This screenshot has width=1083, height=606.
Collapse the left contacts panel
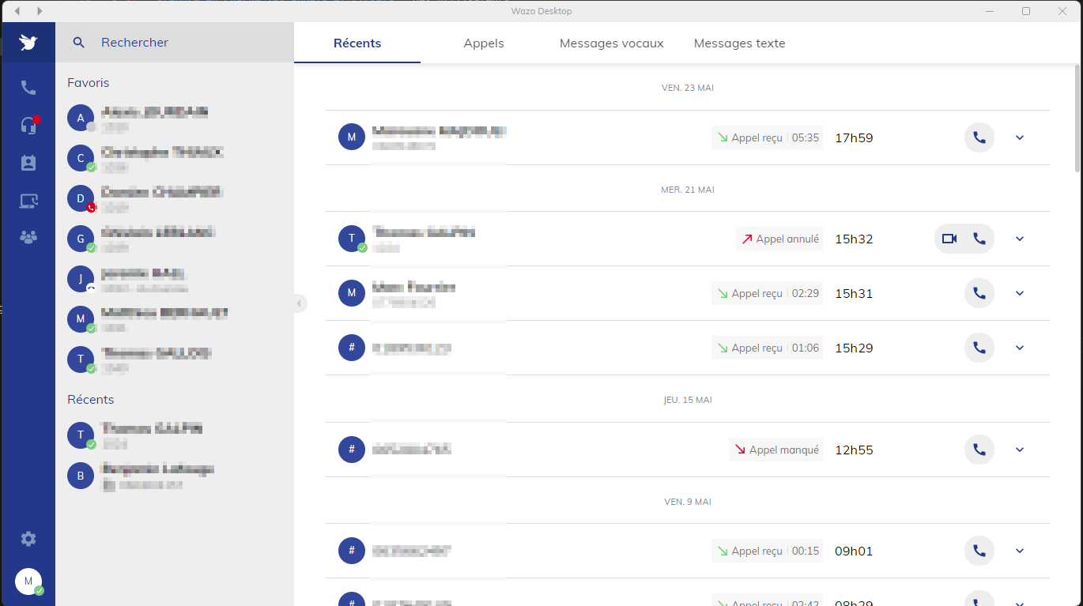click(x=299, y=303)
